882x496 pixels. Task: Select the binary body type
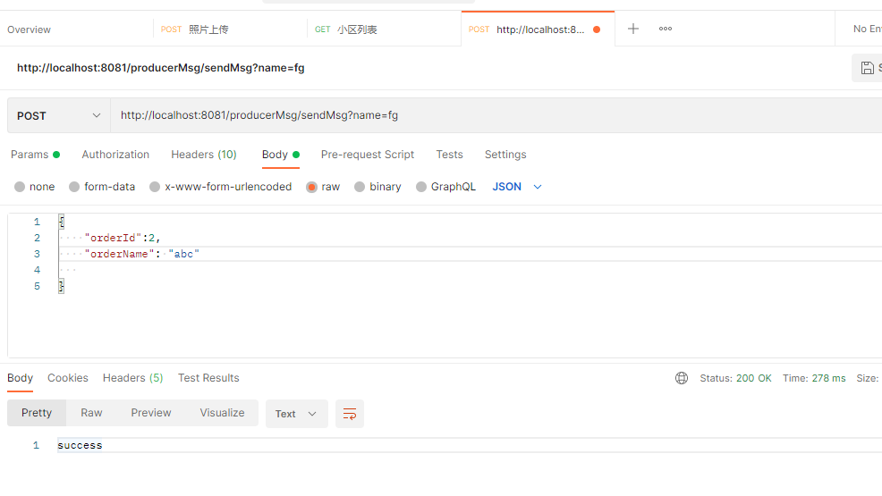377,187
